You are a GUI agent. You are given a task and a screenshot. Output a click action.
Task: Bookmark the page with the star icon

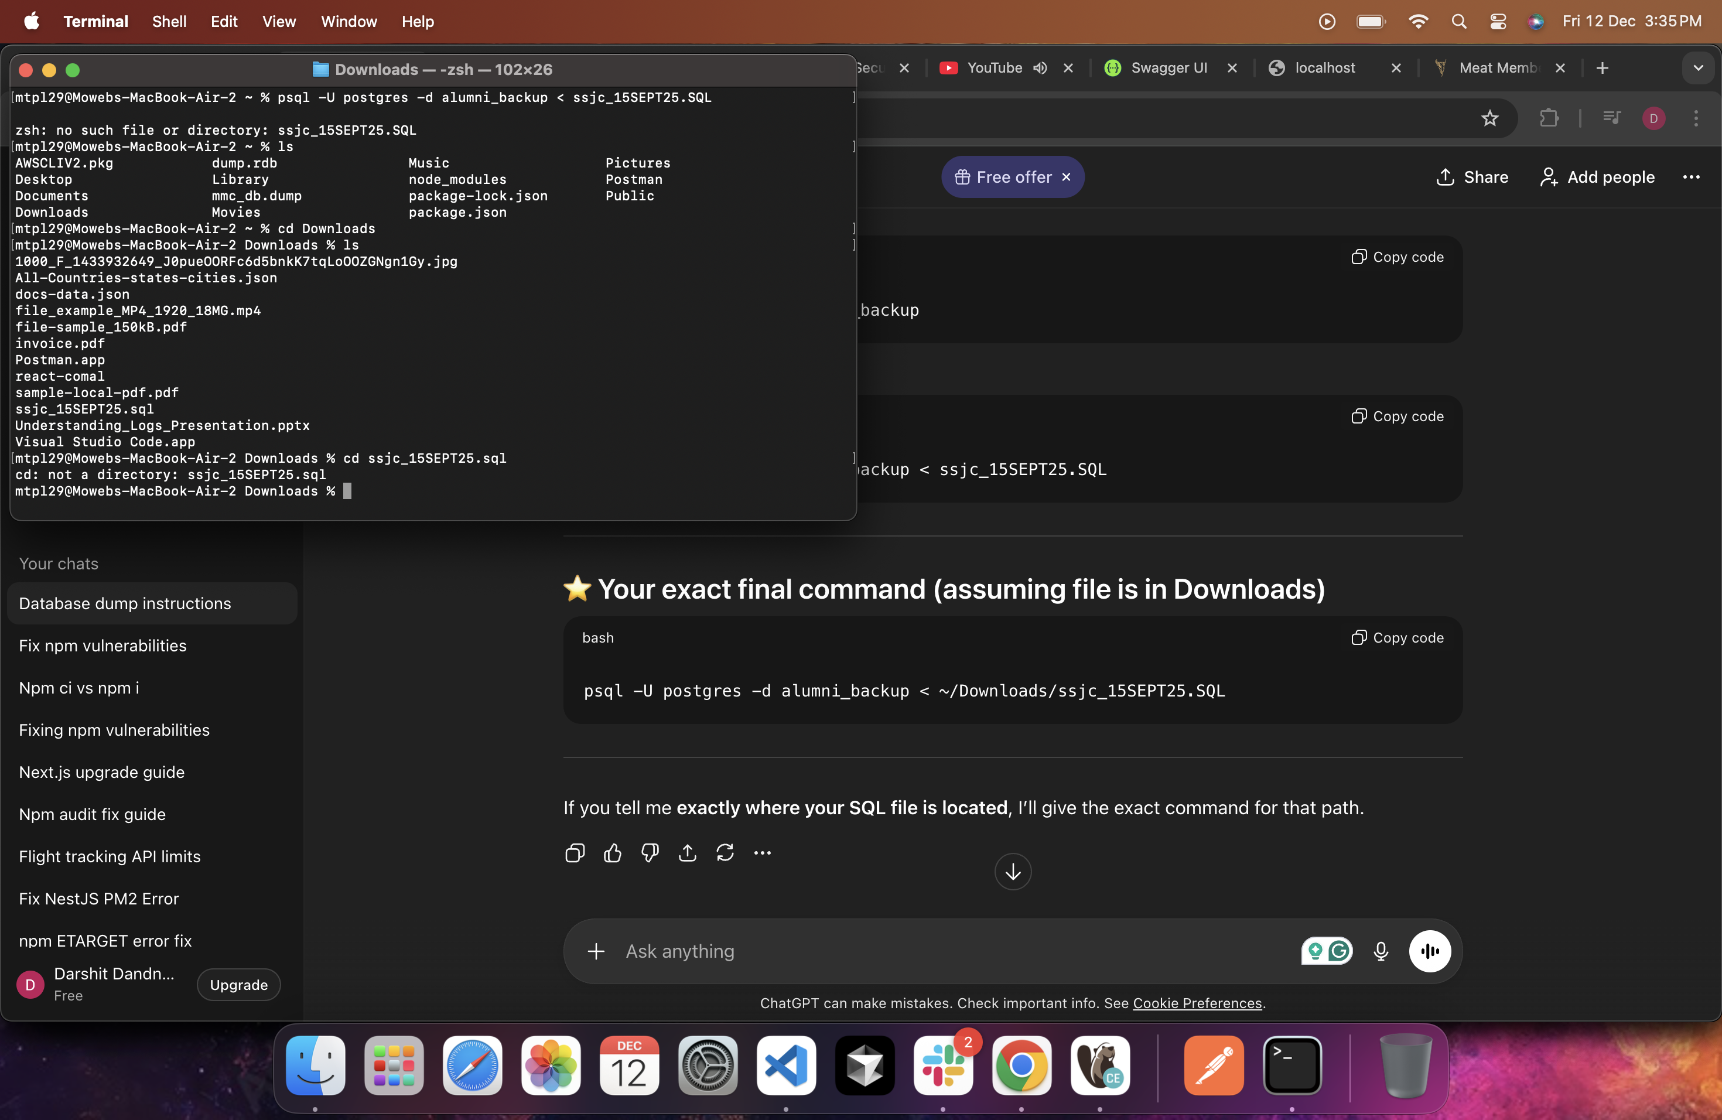click(1489, 118)
